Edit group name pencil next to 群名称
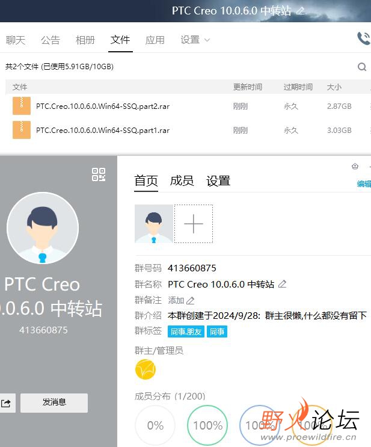Image resolution: width=371 pixels, height=447 pixels. click(x=282, y=283)
